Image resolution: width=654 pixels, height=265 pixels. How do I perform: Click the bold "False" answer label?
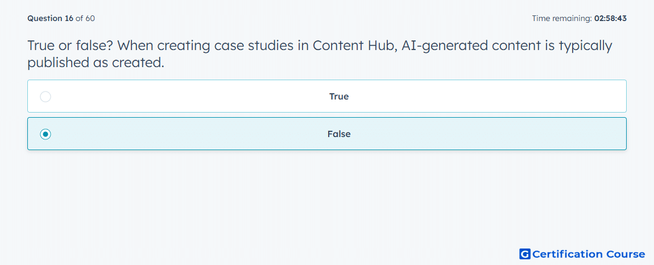[339, 134]
